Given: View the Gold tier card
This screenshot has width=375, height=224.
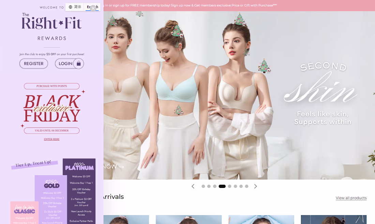Looking at the screenshot, I should click(x=51, y=199).
